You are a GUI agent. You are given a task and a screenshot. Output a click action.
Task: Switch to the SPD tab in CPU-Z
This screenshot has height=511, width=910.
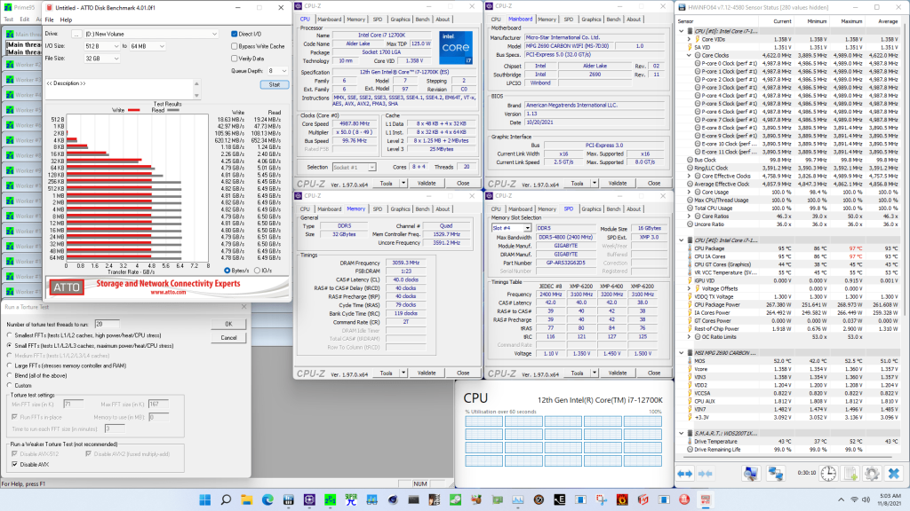point(378,19)
